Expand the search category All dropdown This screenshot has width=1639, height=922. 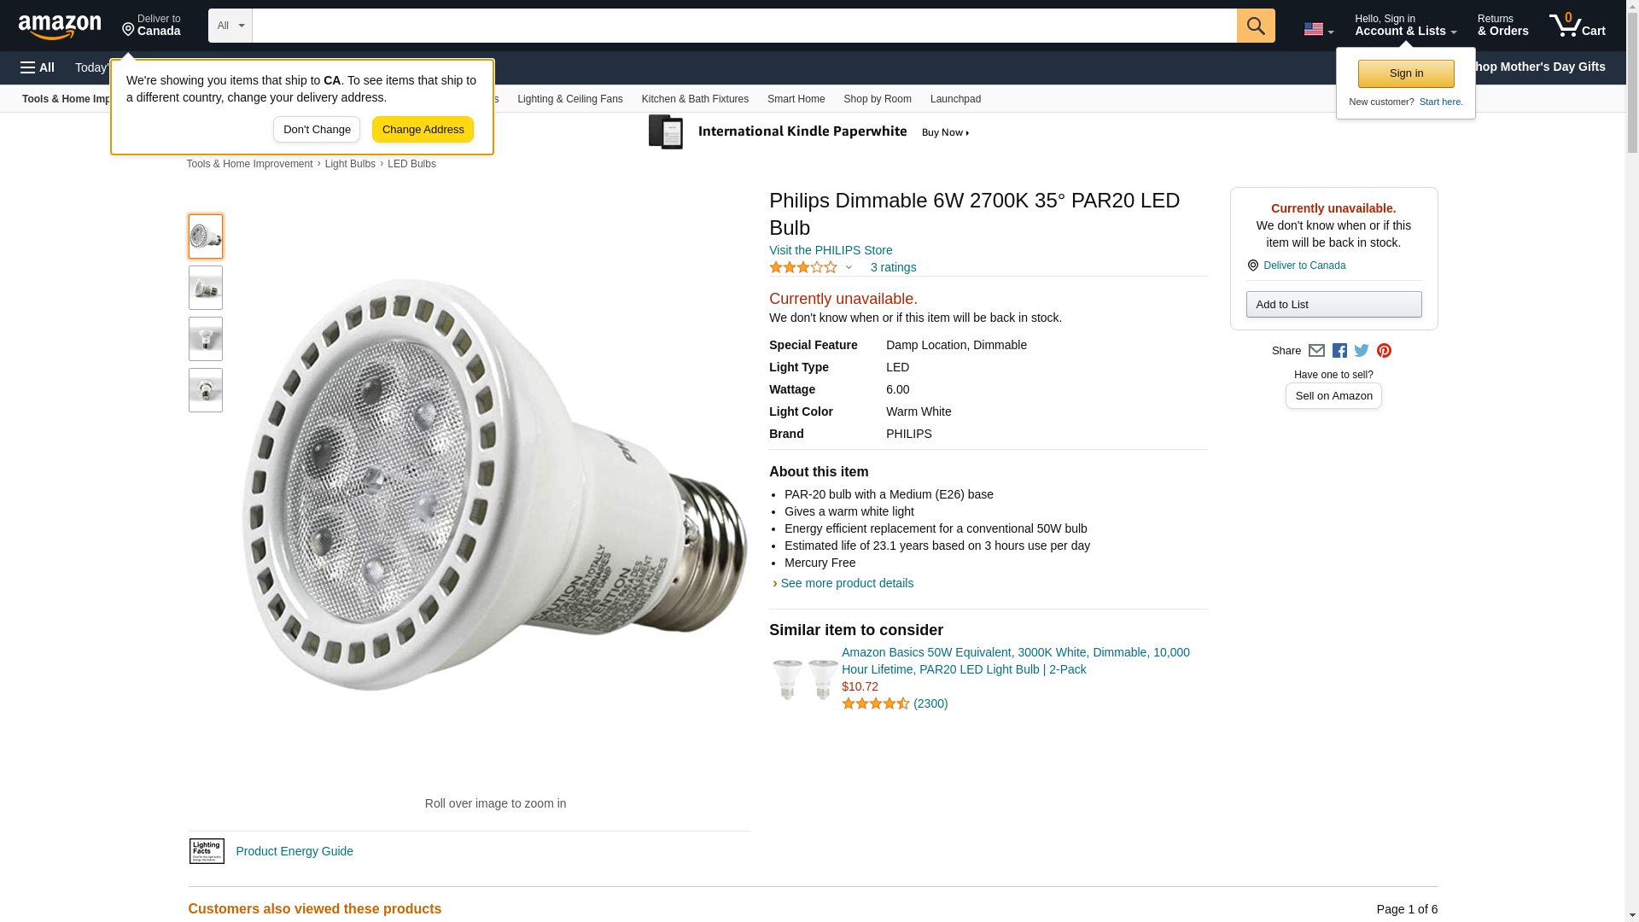tap(230, 26)
